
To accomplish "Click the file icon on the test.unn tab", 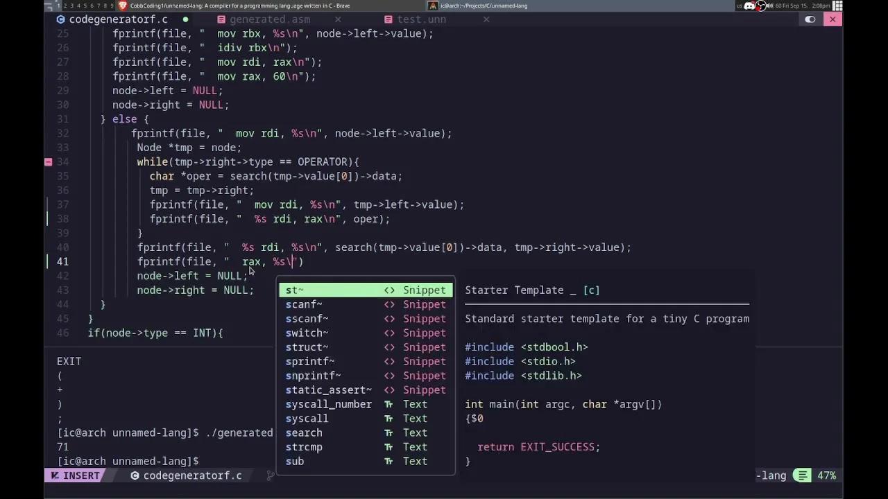I will (388, 19).
